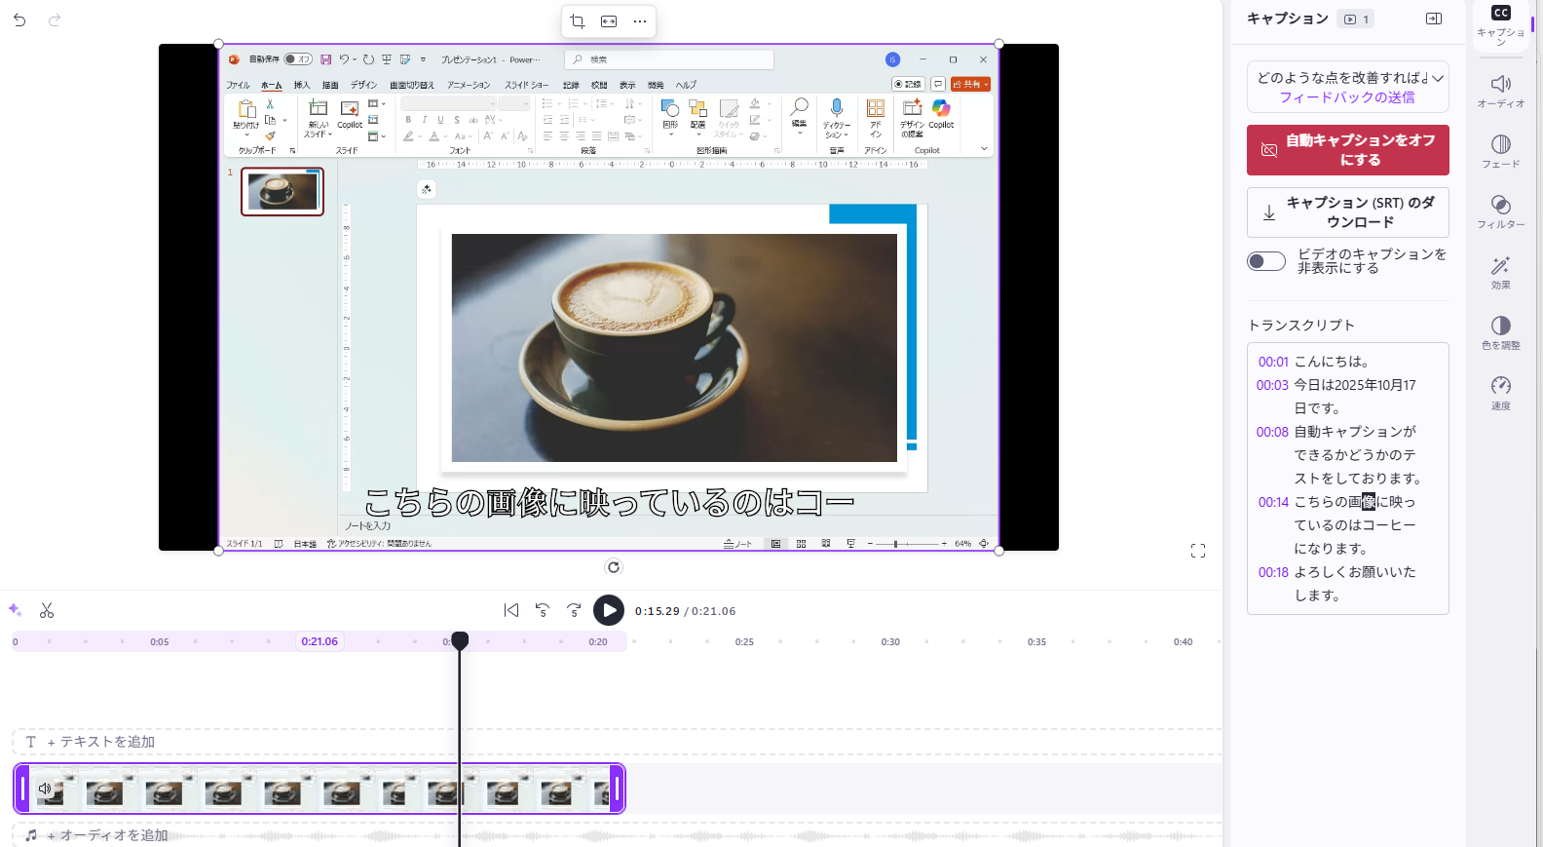
Task: Switch to the Captions (キャプション) tab
Action: coord(1501,24)
